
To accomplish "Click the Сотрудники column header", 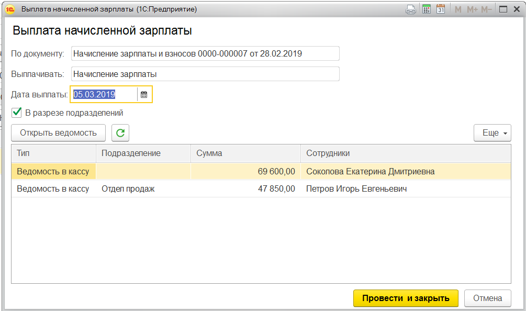I will click(405, 153).
